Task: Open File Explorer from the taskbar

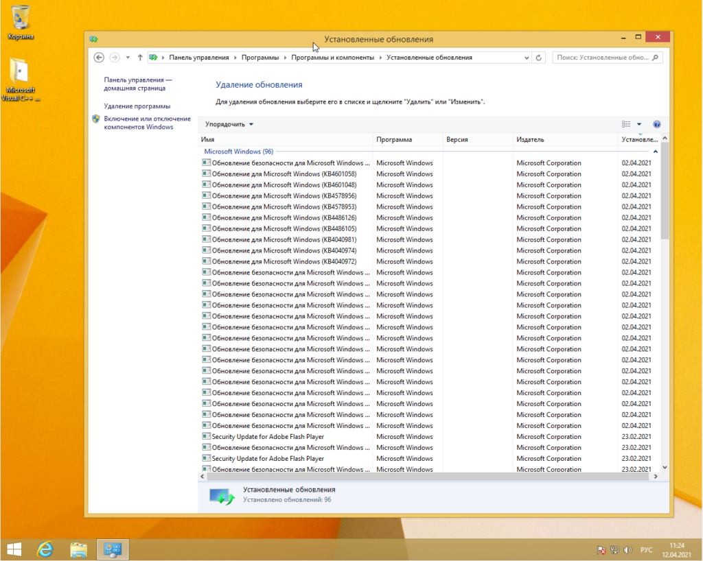Action: click(78, 549)
